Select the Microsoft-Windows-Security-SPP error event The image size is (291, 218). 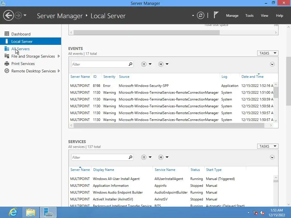pos(172,86)
